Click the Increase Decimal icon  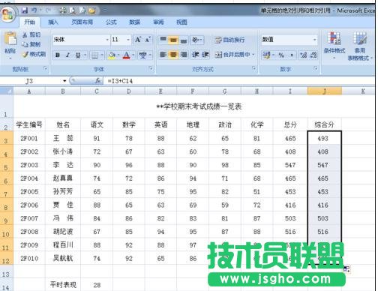point(304,55)
